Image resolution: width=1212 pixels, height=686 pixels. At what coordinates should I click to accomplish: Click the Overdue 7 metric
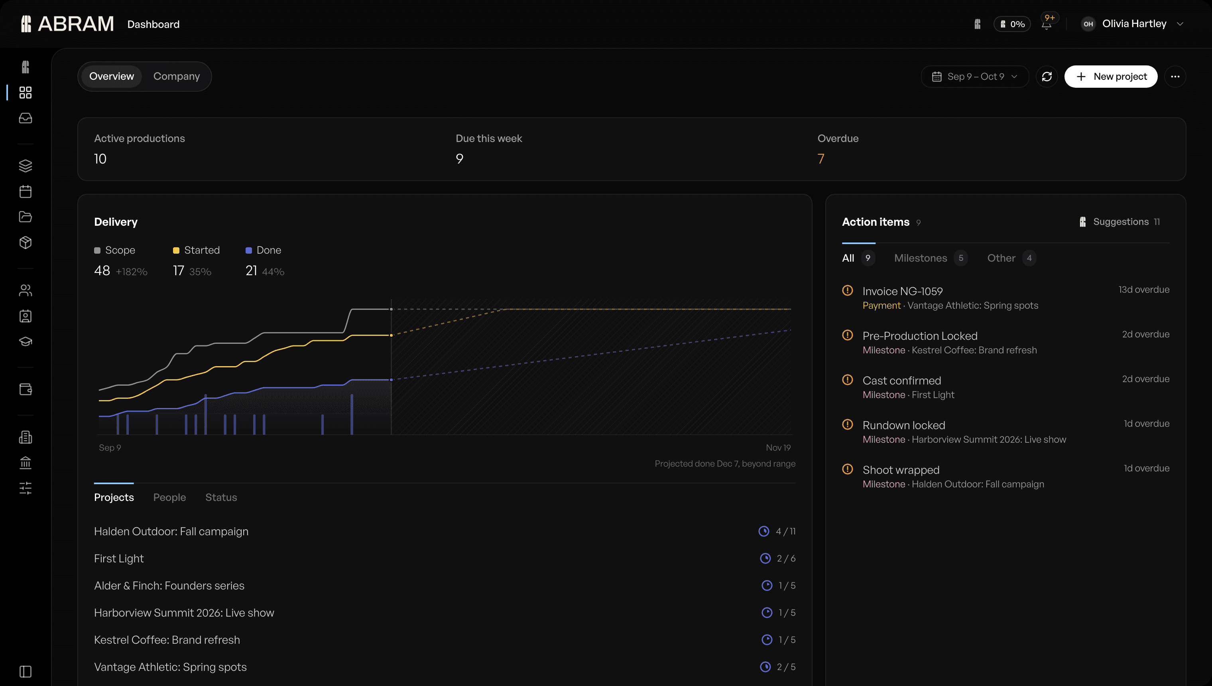pos(838,149)
